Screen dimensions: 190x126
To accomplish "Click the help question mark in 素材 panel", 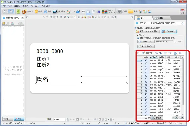I will tap(23, 18).
